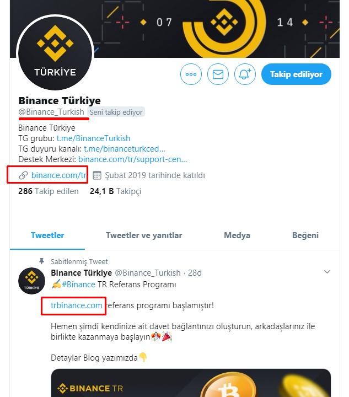Screen dimensions: 349x397
Task: Click the envelope message icon
Action: pyautogui.click(x=218, y=74)
